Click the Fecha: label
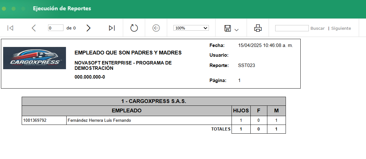366x159 pixels. tap(217, 45)
